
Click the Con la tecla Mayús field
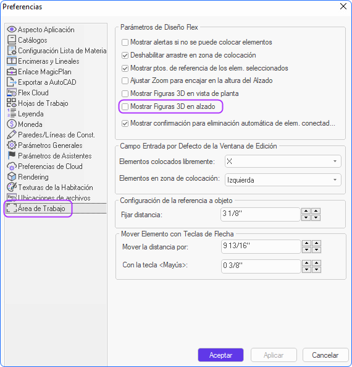point(261,266)
